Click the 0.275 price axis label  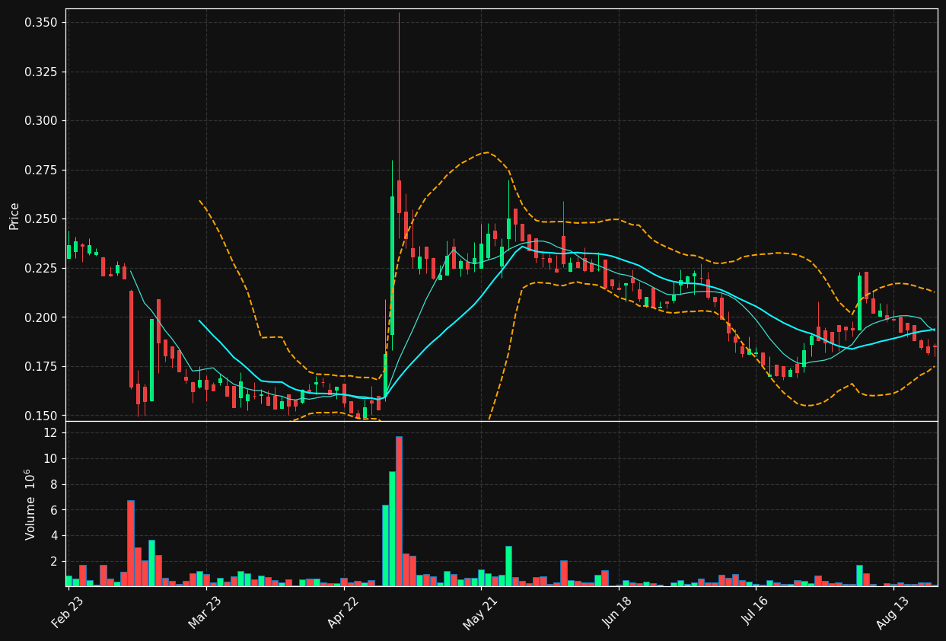coord(40,170)
